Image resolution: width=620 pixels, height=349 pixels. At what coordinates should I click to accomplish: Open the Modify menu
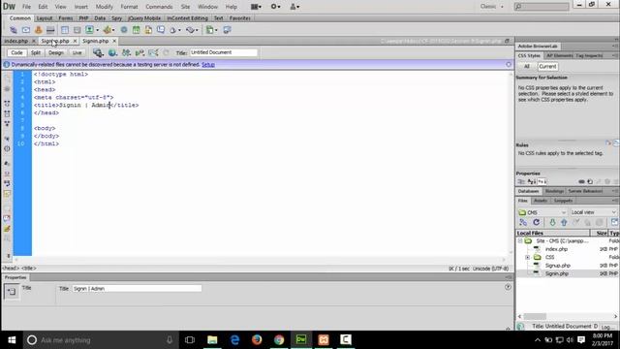(x=105, y=7)
